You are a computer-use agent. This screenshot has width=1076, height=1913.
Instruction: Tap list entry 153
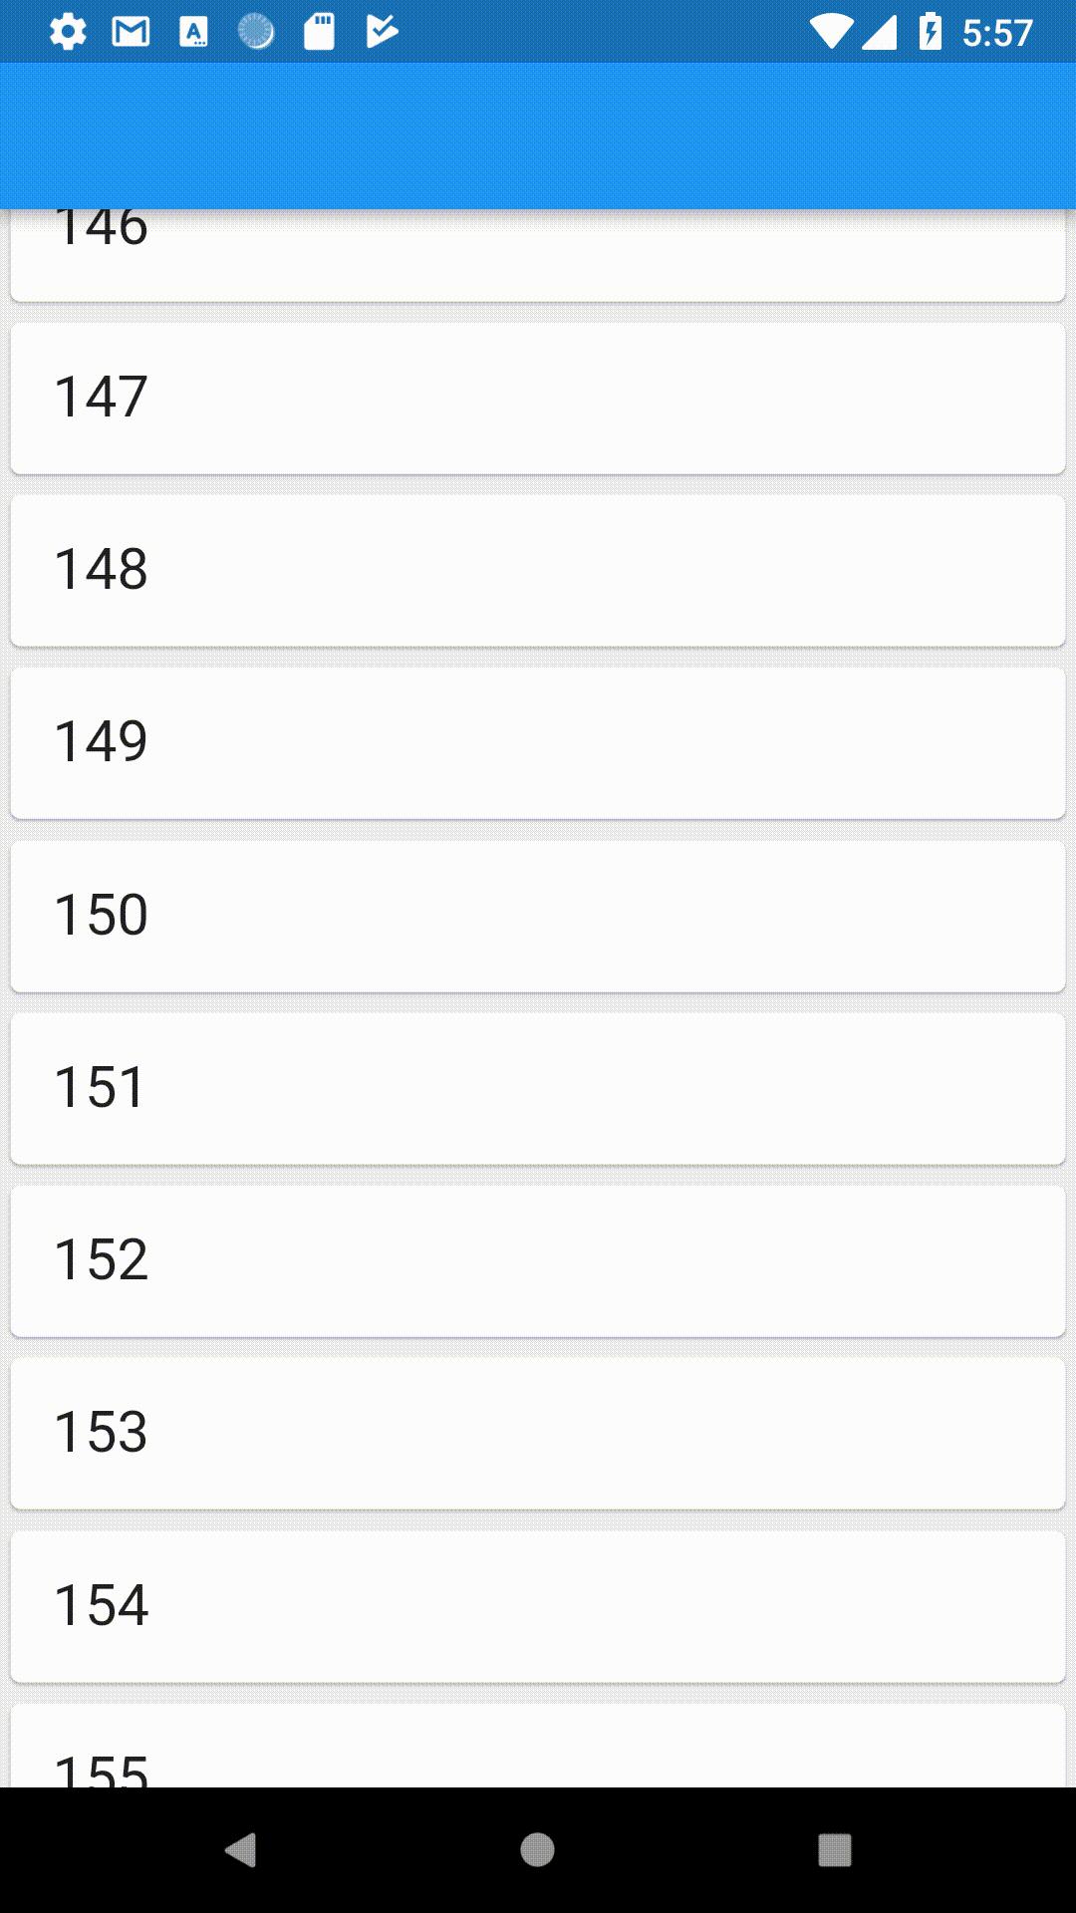point(538,1433)
